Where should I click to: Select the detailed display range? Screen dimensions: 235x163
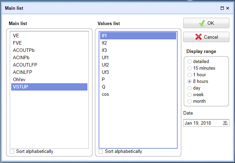190,62
